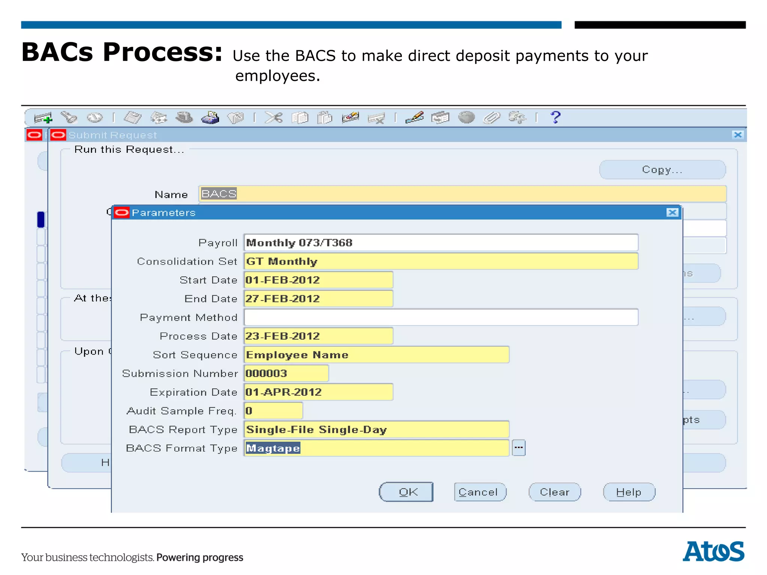Click the Attachments paperclip toolbar icon
The height and width of the screenshot is (575, 767).
pyautogui.click(x=492, y=118)
